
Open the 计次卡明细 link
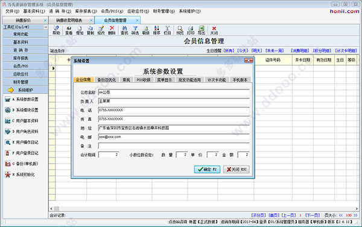coord(346,51)
